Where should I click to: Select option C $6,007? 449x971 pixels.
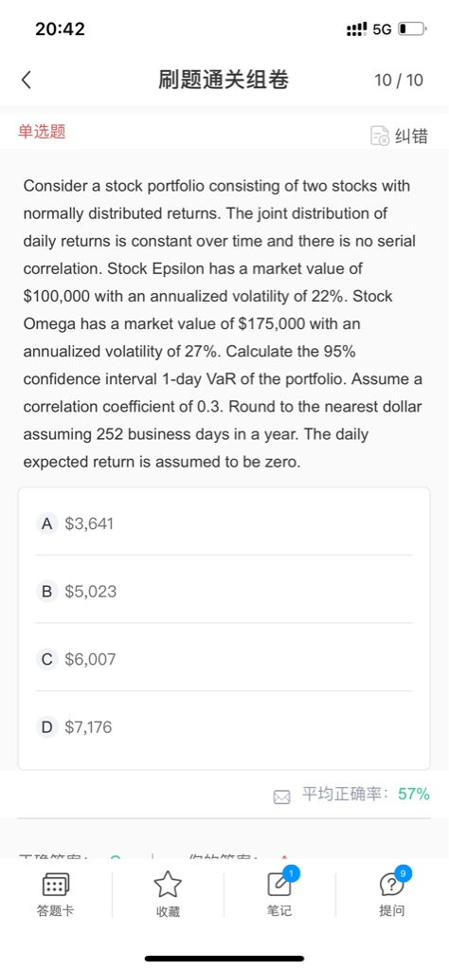pyautogui.click(x=224, y=659)
